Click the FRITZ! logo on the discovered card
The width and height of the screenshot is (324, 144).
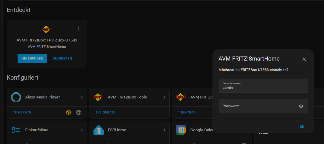47,29
